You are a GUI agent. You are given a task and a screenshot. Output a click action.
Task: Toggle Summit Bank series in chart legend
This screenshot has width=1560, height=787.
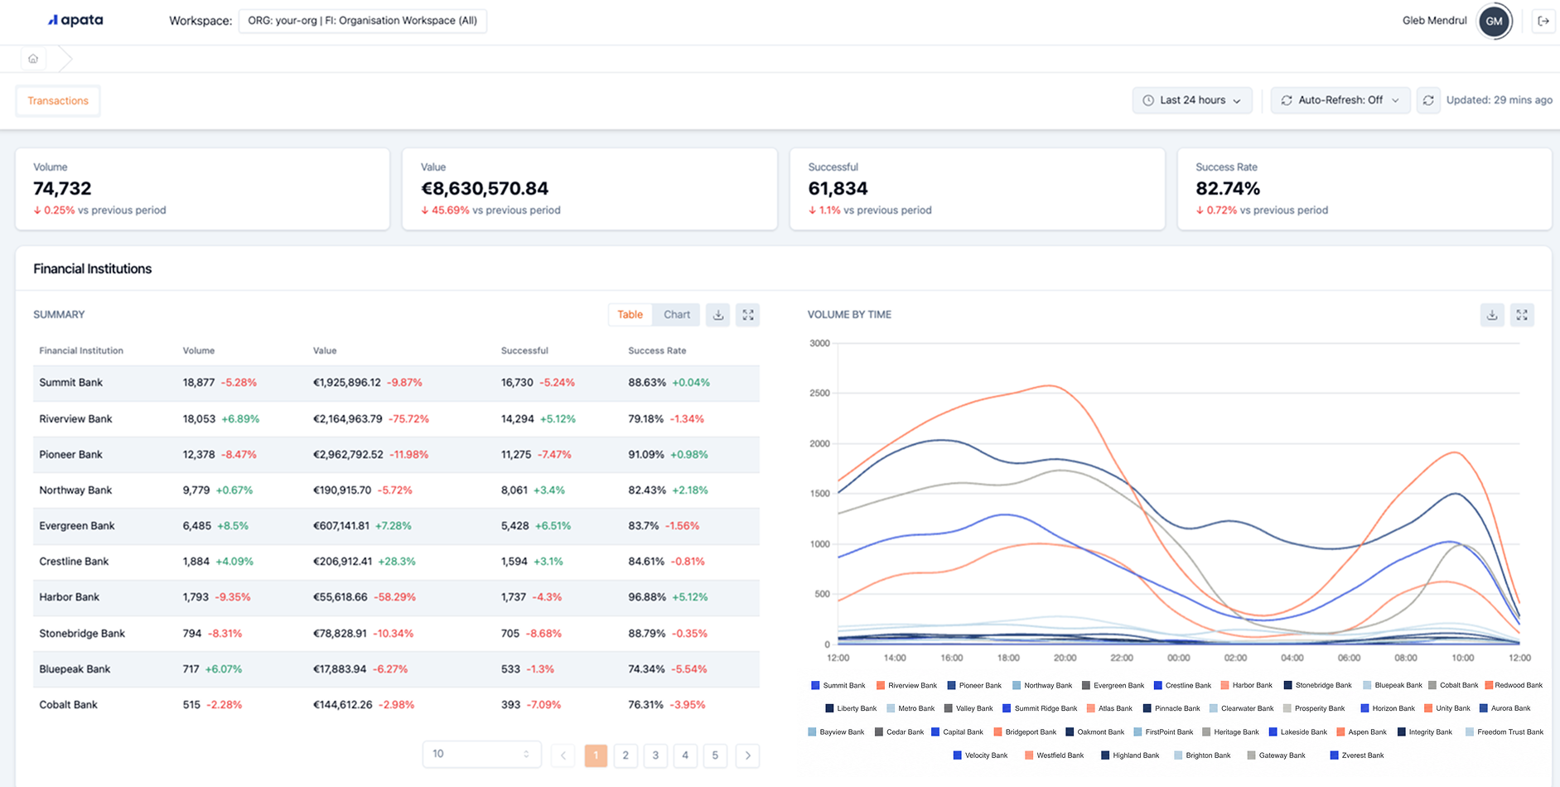coord(838,685)
